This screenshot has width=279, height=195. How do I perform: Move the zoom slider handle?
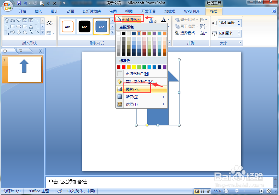[x=237, y=191]
